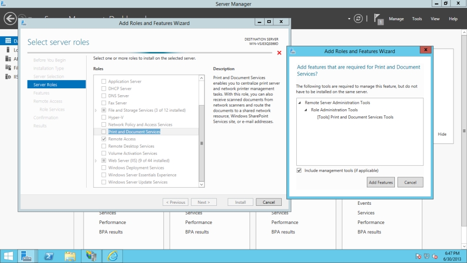Viewport: 467px width, 263px height.
Task: Click the Hide link in dashboard
Action: click(x=442, y=134)
